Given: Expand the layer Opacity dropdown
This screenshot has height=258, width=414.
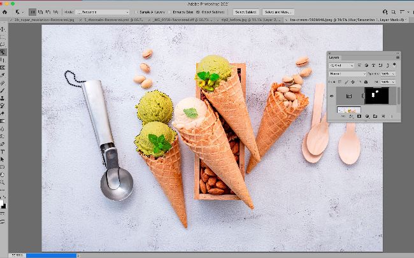Looking at the screenshot, I should coord(392,74).
